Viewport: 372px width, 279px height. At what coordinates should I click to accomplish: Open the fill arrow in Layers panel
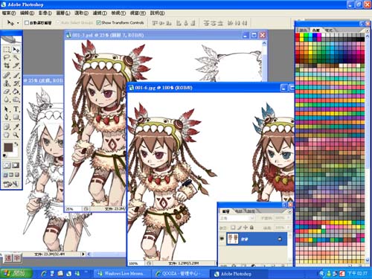[x=289, y=227]
